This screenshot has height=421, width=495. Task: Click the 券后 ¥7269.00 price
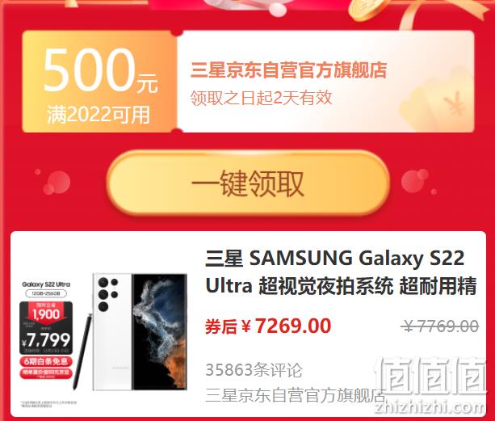(x=268, y=326)
